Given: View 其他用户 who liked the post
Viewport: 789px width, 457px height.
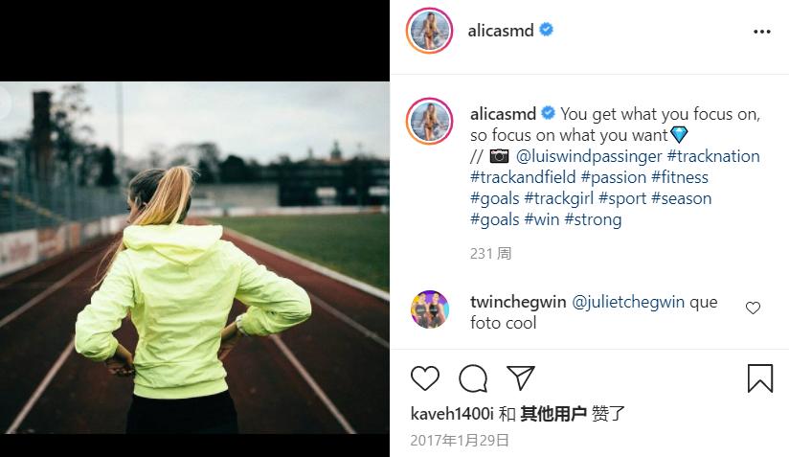Looking at the screenshot, I should pyautogui.click(x=553, y=414).
